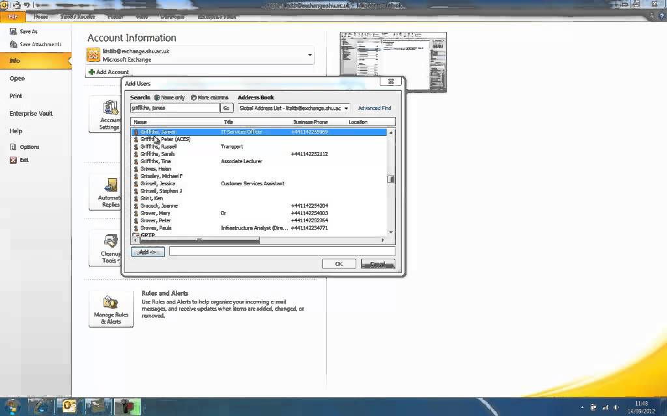Select Griffiths, James in the list
Viewport: 667px width, 416px height.
click(x=259, y=132)
